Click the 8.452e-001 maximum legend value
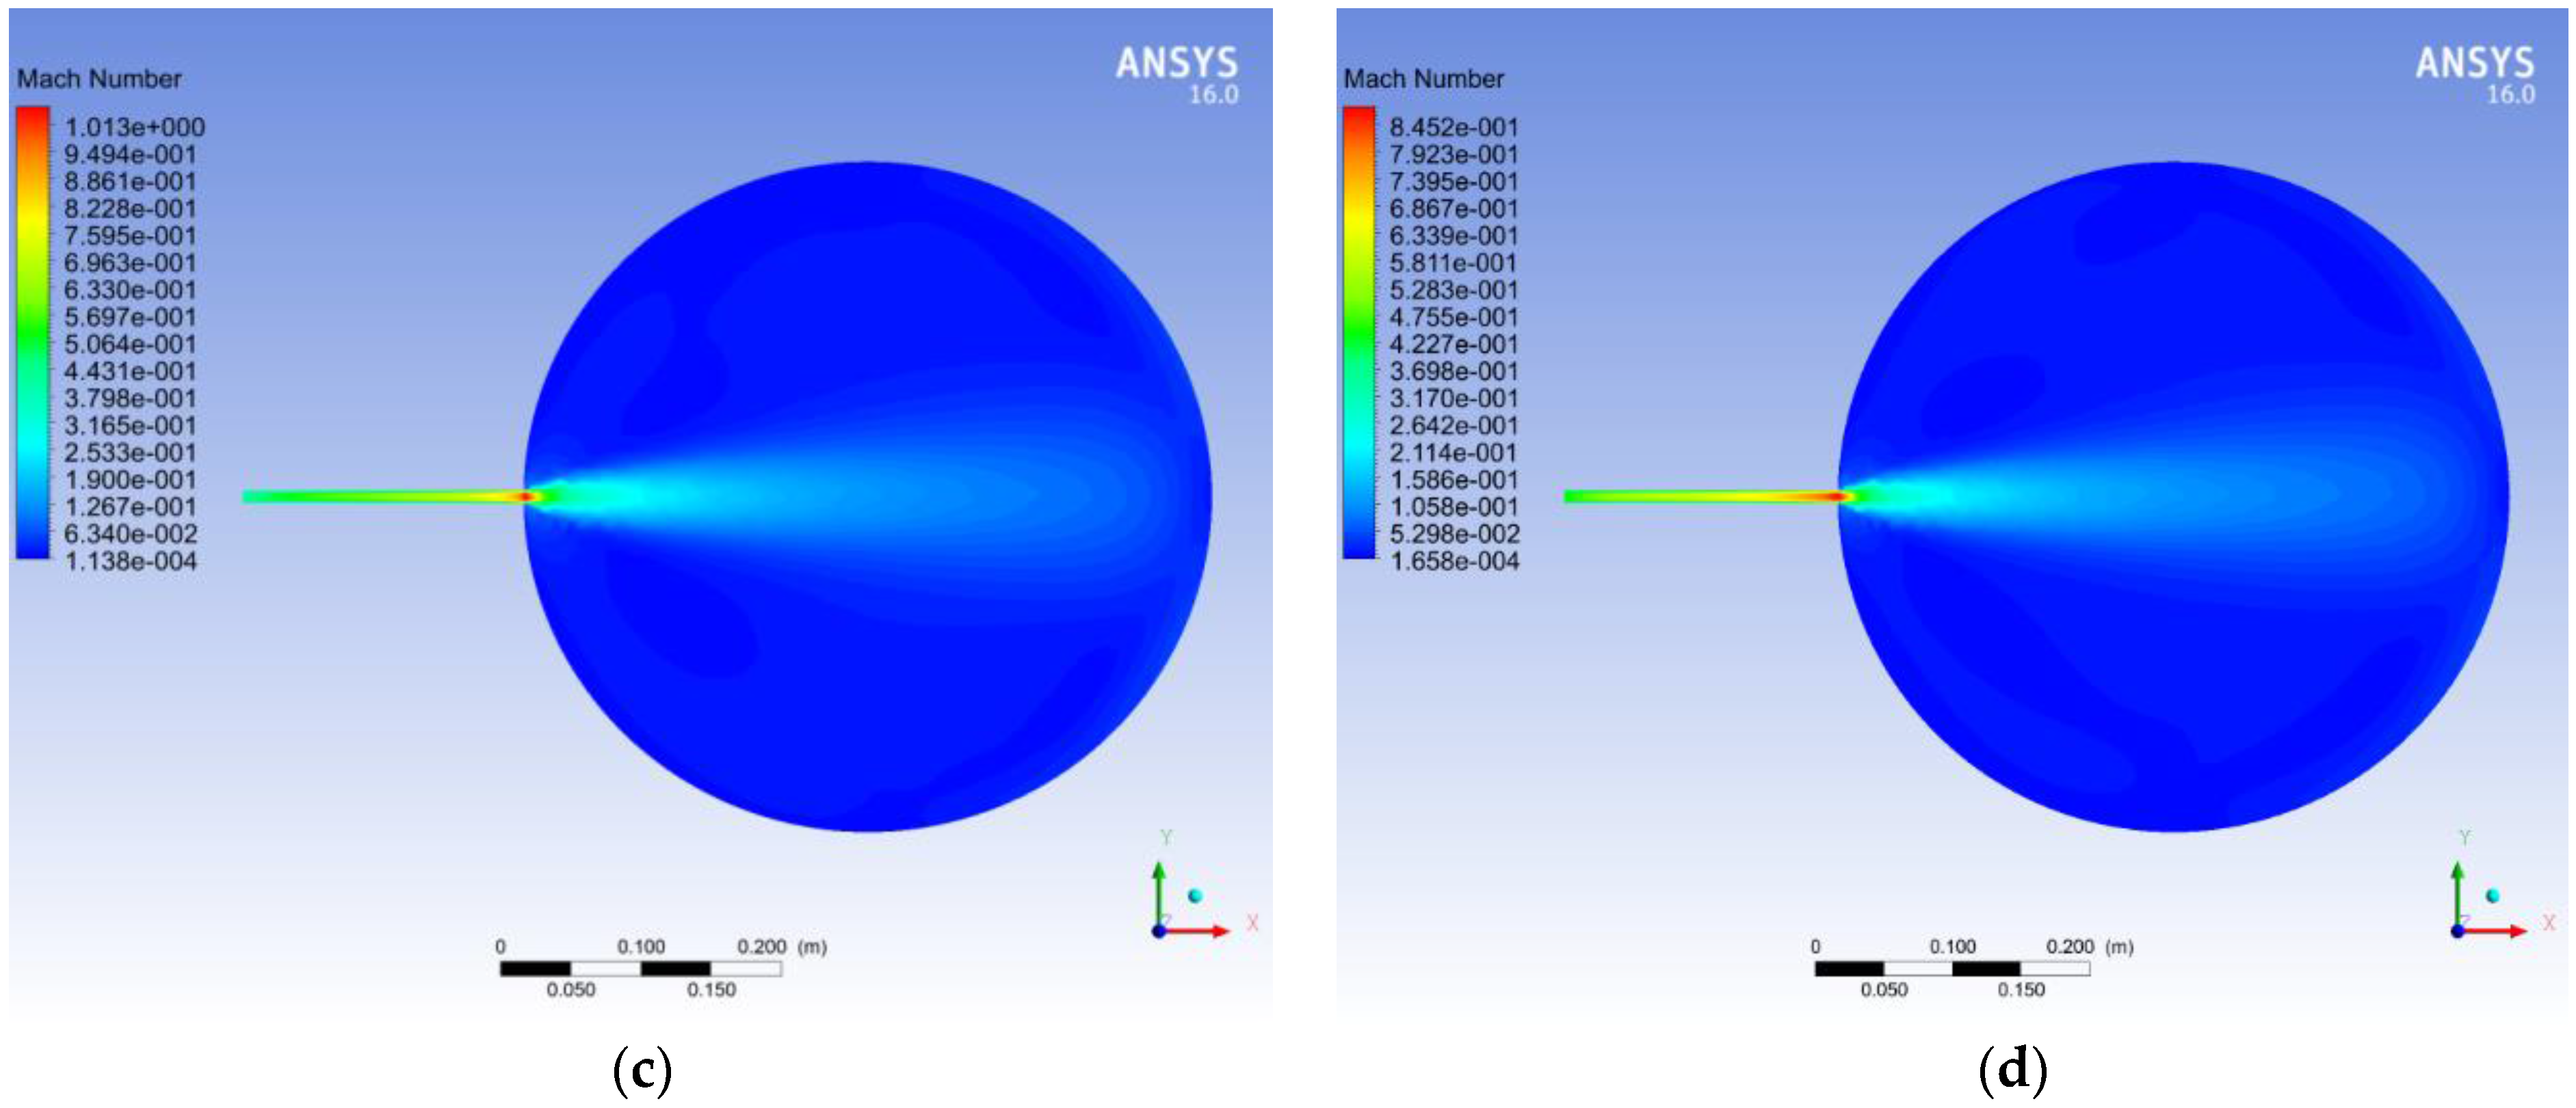This screenshot has width=2576, height=1108. click(1454, 127)
